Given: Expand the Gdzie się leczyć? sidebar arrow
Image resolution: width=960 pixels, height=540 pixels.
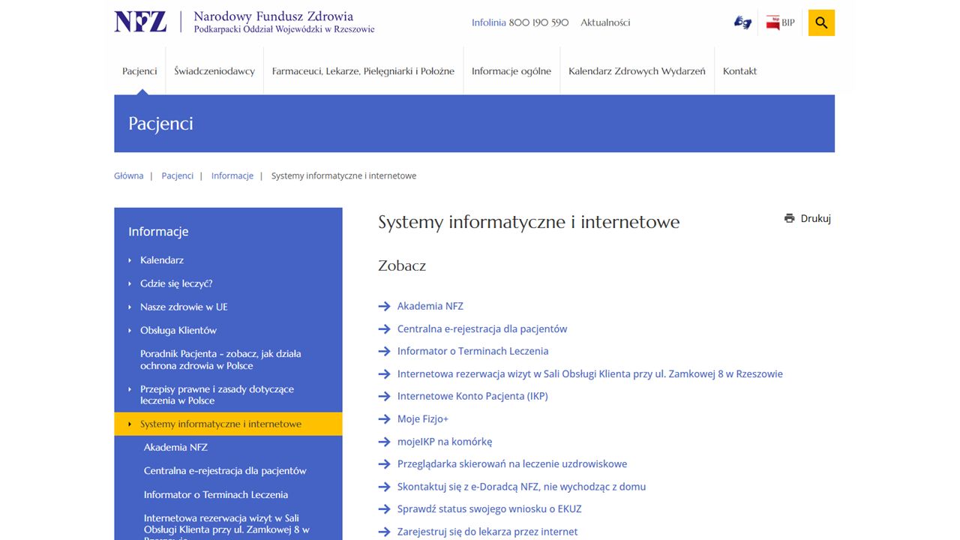Looking at the screenshot, I should [130, 283].
